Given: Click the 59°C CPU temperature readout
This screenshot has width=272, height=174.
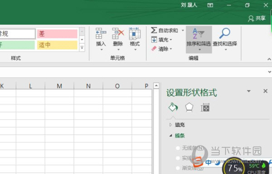Looking at the screenshot, I should [x=254, y=166].
